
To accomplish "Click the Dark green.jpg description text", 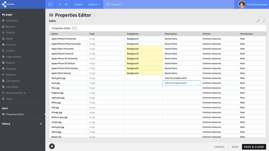I will coord(175,78).
